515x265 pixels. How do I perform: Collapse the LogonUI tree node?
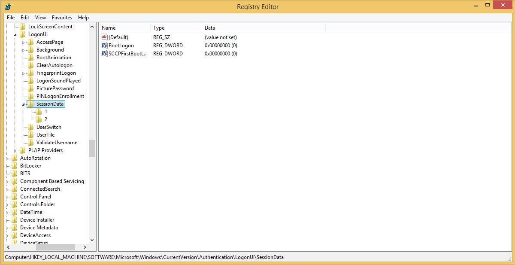15,35
